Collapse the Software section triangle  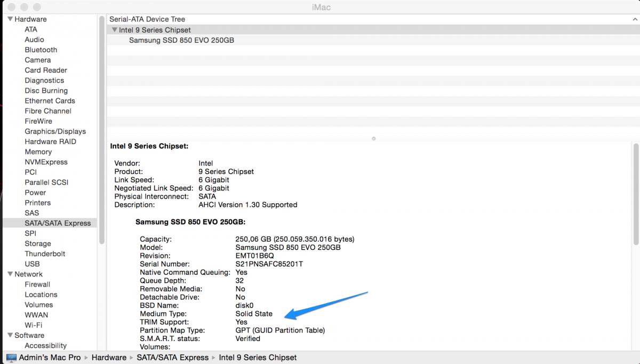pyautogui.click(x=10, y=336)
